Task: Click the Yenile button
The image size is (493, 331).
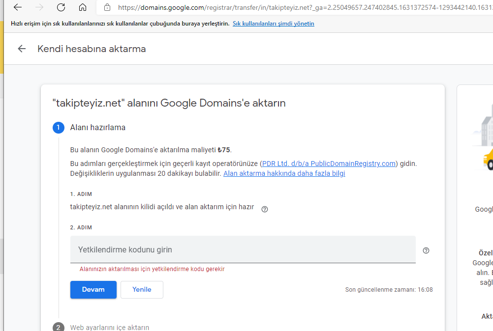Action: coord(142,290)
